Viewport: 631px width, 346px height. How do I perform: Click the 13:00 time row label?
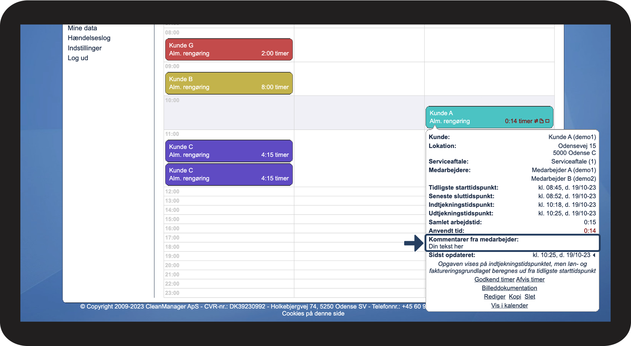tap(172, 201)
